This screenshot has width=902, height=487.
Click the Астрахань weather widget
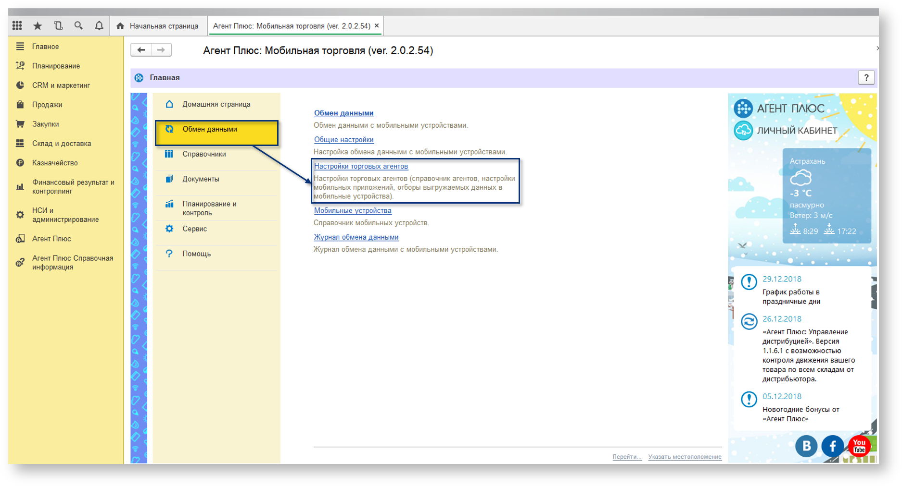pyautogui.click(x=826, y=196)
